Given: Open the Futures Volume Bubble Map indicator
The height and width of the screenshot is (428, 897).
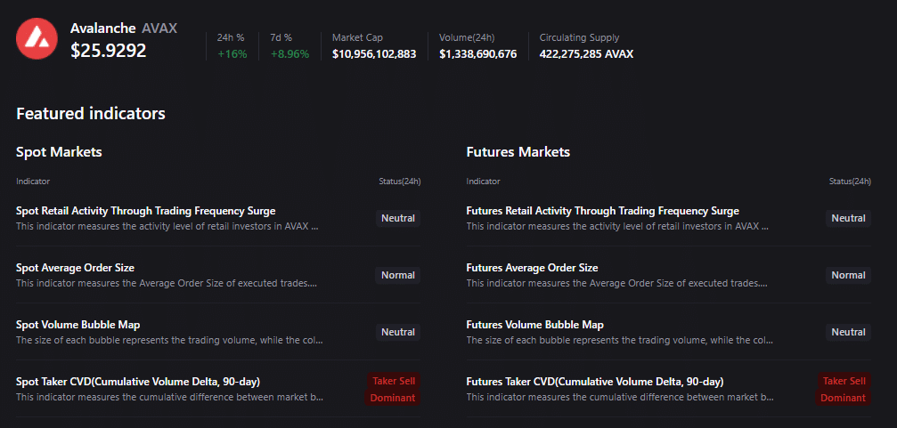Looking at the screenshot, I should click(x=534, y=325).
